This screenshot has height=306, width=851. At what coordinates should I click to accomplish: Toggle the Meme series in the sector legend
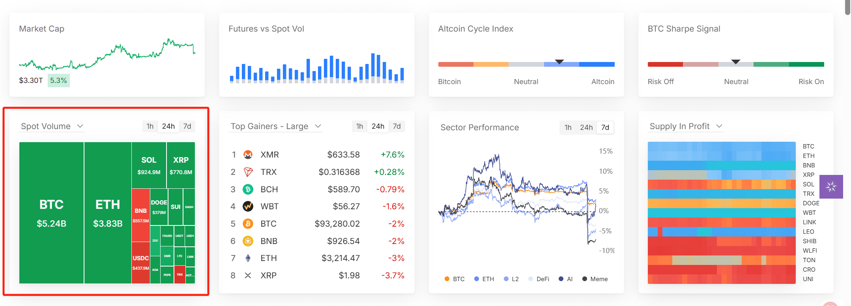point(595,279)
